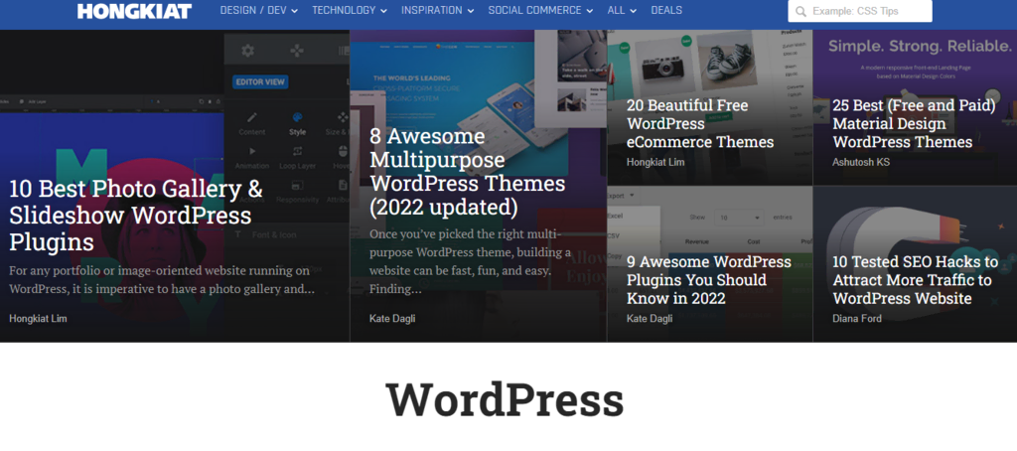View author Ashutosh KS profile
This screenshot has width=1017, height=451.
click(x=861, y=162)
